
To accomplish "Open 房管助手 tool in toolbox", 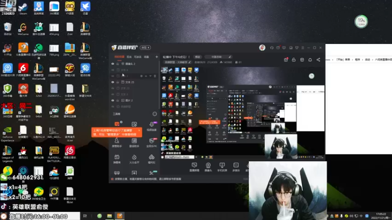I will click(x=117, y=142).
